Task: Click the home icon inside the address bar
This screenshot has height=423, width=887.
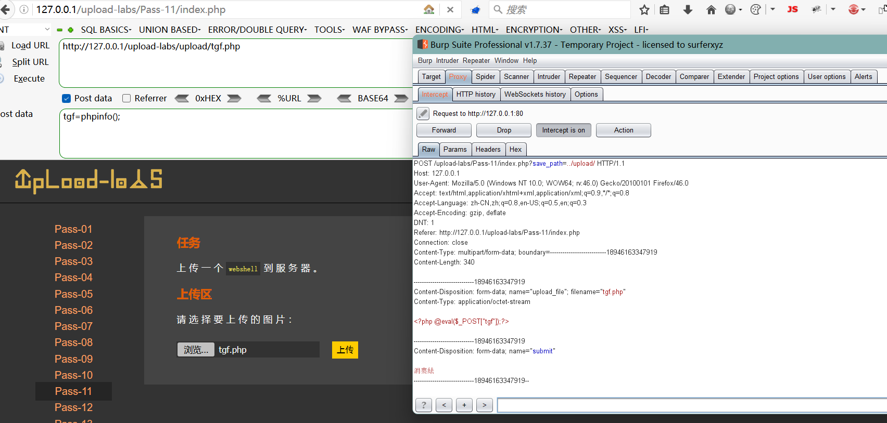Action: coord(429,9)
